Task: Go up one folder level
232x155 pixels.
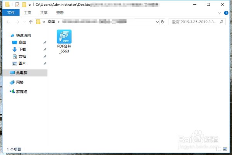Action: tap(31, 22)
